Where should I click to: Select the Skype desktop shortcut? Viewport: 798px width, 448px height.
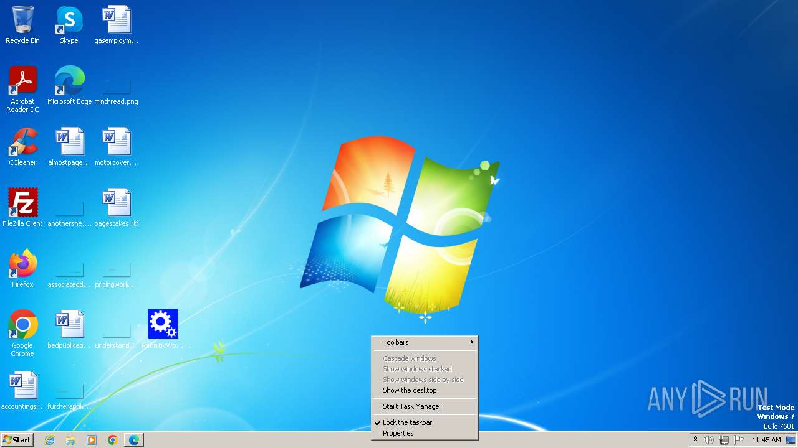[69, 25]
